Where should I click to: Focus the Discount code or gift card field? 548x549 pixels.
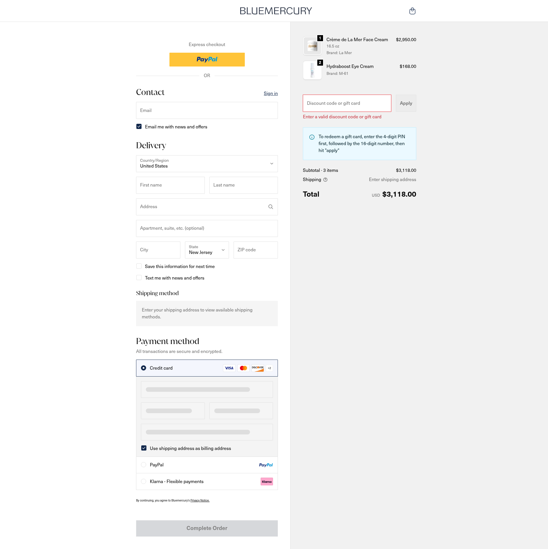(x=347, y=103)
